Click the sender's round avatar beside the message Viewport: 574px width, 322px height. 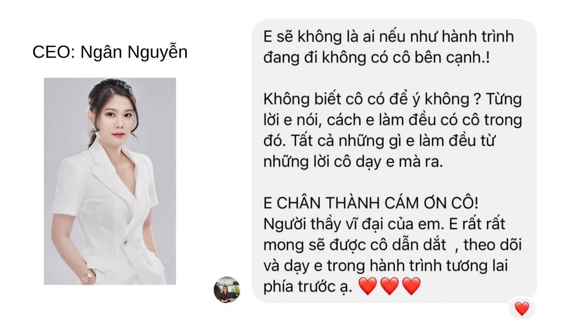click(227, 290)
